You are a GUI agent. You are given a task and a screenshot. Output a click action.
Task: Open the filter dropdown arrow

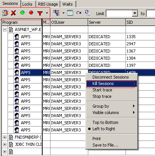point(47,13)
